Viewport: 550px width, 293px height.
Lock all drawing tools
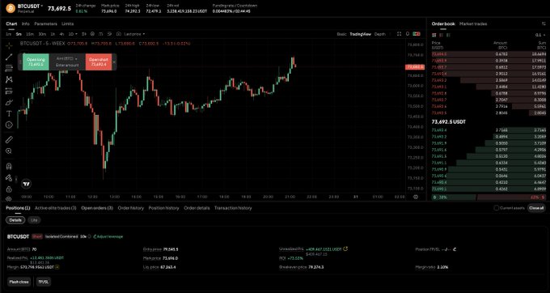(x=9, y=189)
